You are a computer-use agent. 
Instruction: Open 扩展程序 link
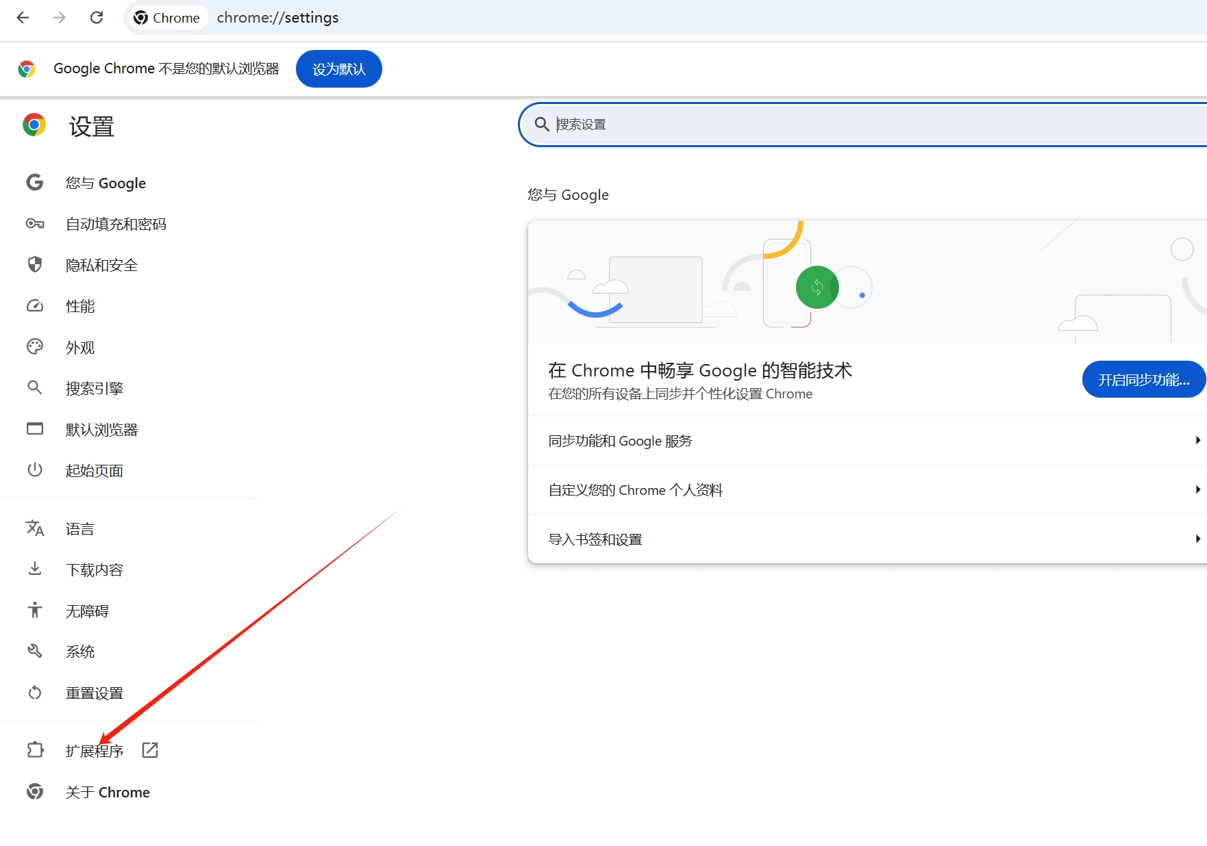point(95,752)
